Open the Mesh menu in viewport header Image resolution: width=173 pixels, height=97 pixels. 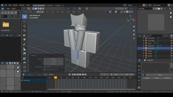pyautogui.click(x=62, y=12)
